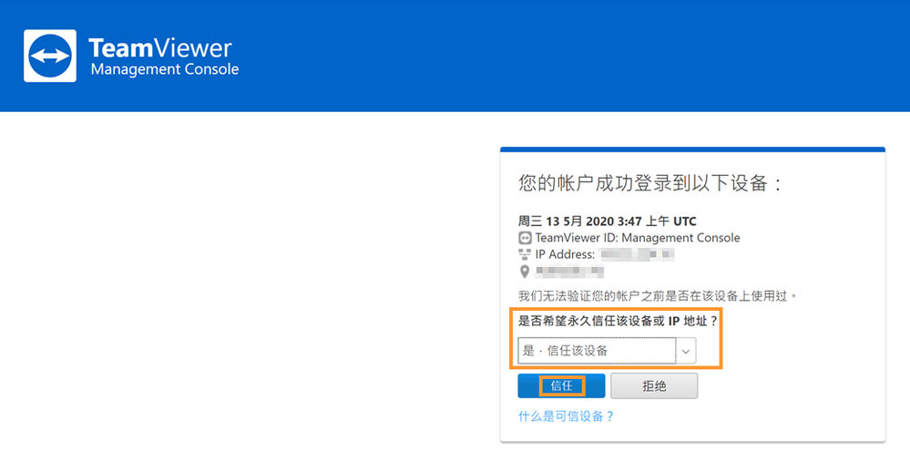Click the 是否希望永久信任该设备 question label
Screen dimensions: 910x462
[619, 321]
